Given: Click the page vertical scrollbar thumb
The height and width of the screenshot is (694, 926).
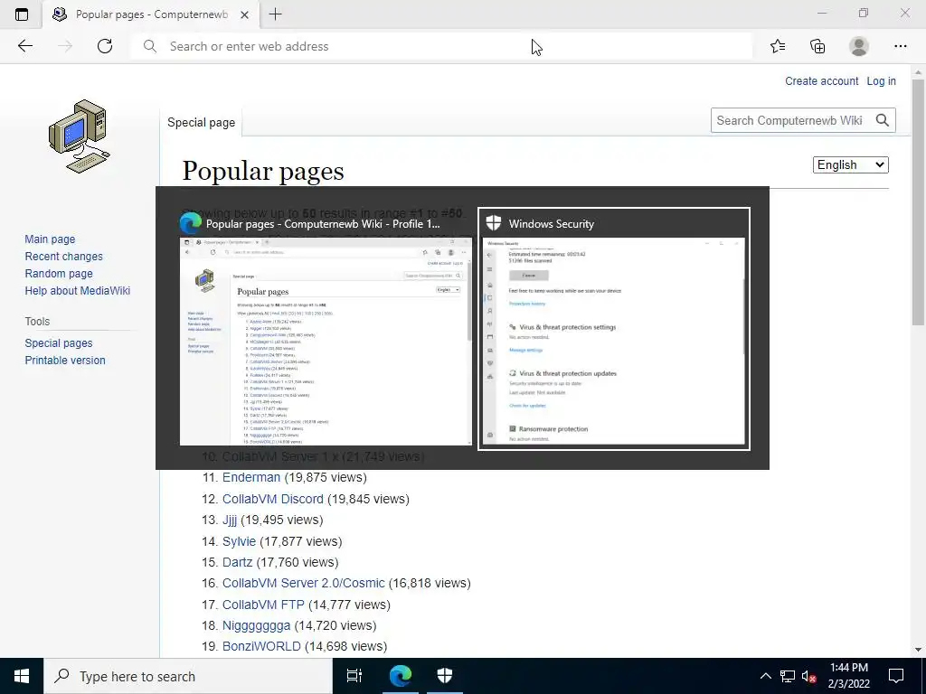Looking at the screenshot, I should pos(918,202).
